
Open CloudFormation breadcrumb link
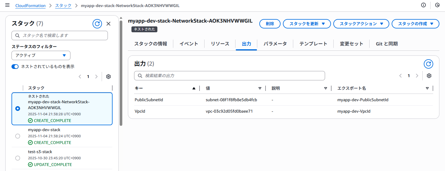30,6
